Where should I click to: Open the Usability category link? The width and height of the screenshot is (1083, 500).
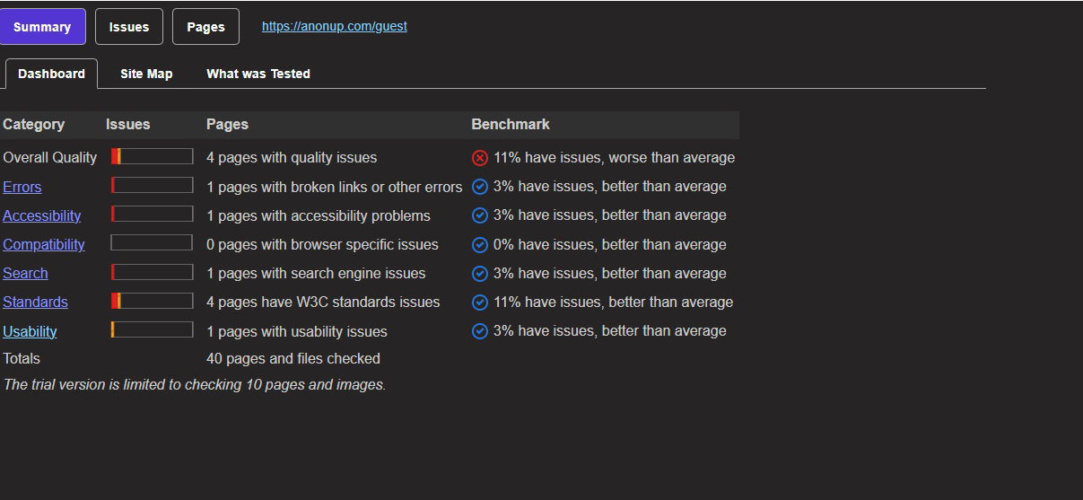30,331
